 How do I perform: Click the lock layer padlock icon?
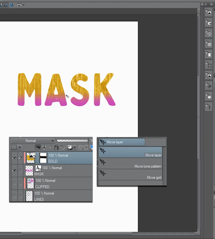click(x=56, y=147)
